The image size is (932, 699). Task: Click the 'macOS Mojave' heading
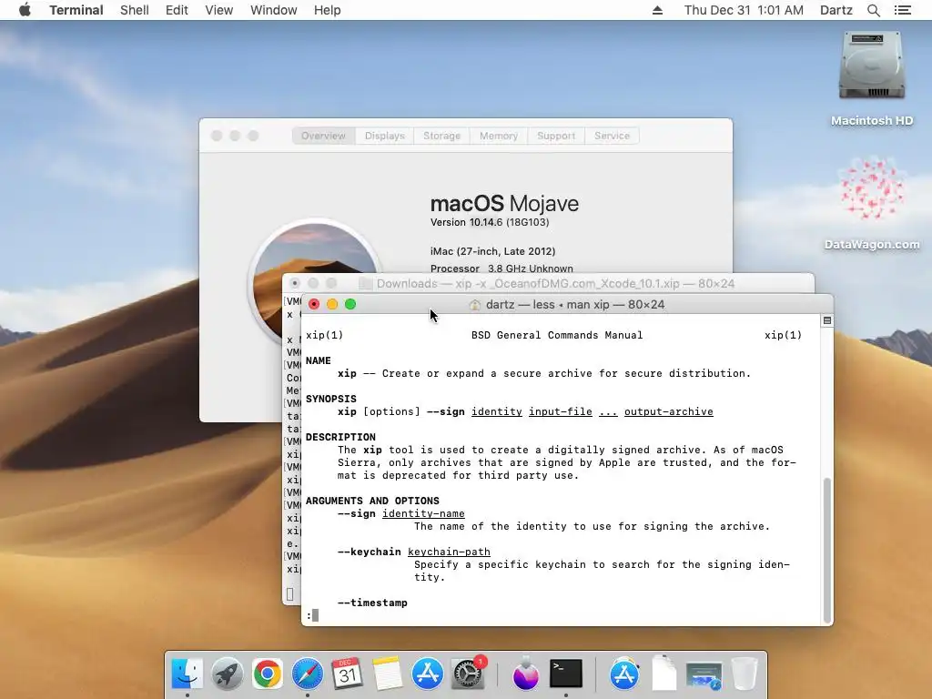(x=504, y=203)
